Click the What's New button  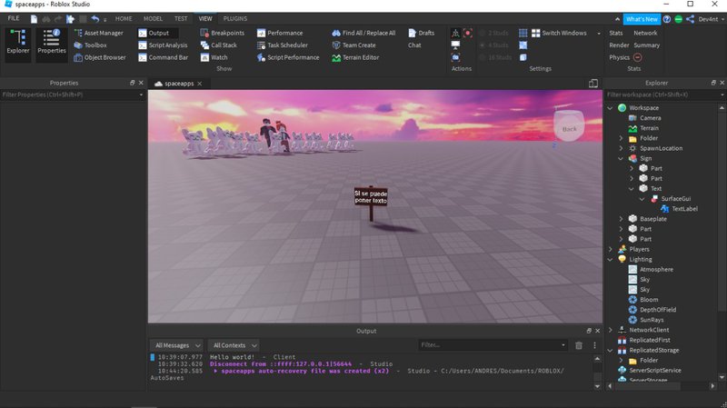(x=642, y=19)
